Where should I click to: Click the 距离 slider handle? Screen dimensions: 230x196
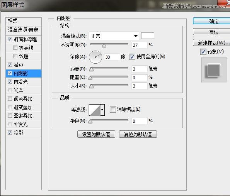point(91,69)
